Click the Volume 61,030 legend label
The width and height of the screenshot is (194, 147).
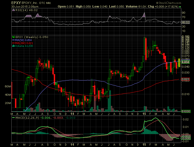point(24,46)
